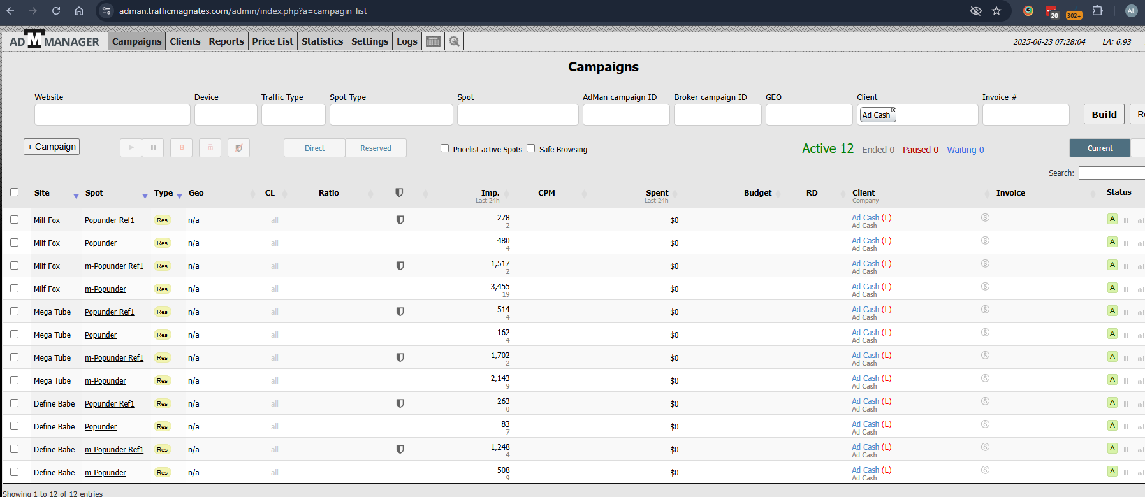Click the eye-slash icon in the address bar
1145x497 pixels.
tap(975, 11)
